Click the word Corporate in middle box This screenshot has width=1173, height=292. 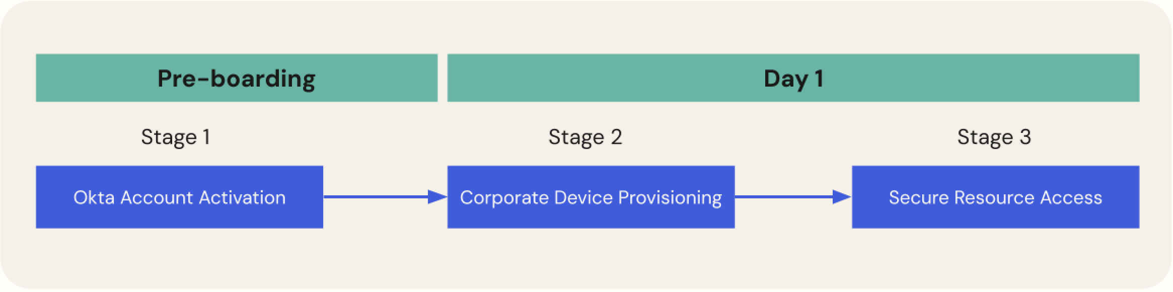[504, 198]
